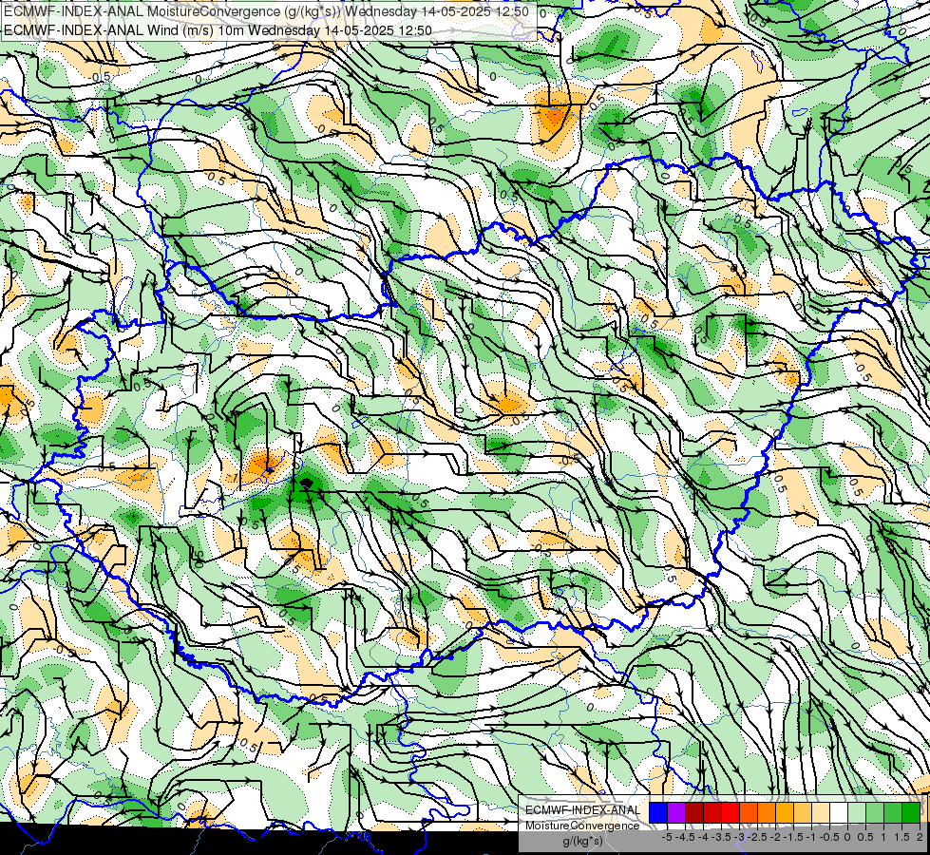Click the -5 tick value in the legend
Viewport: 930px width, 855px height.
click(x=667, y=837)
